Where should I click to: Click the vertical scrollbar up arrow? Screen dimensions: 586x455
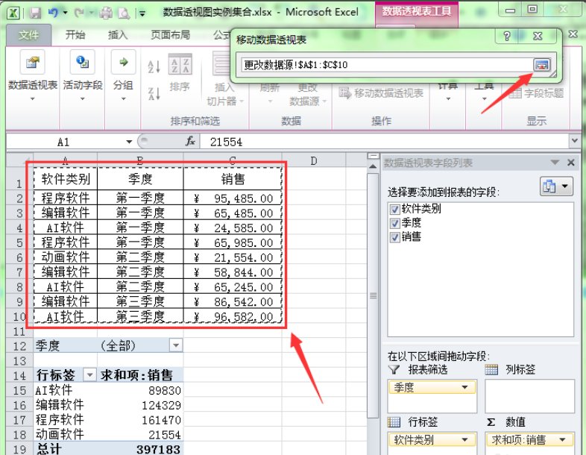[373, 166]
